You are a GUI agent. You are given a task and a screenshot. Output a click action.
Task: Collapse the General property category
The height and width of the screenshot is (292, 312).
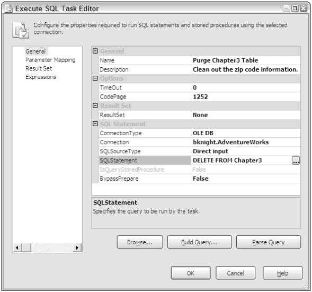point(95,51)
